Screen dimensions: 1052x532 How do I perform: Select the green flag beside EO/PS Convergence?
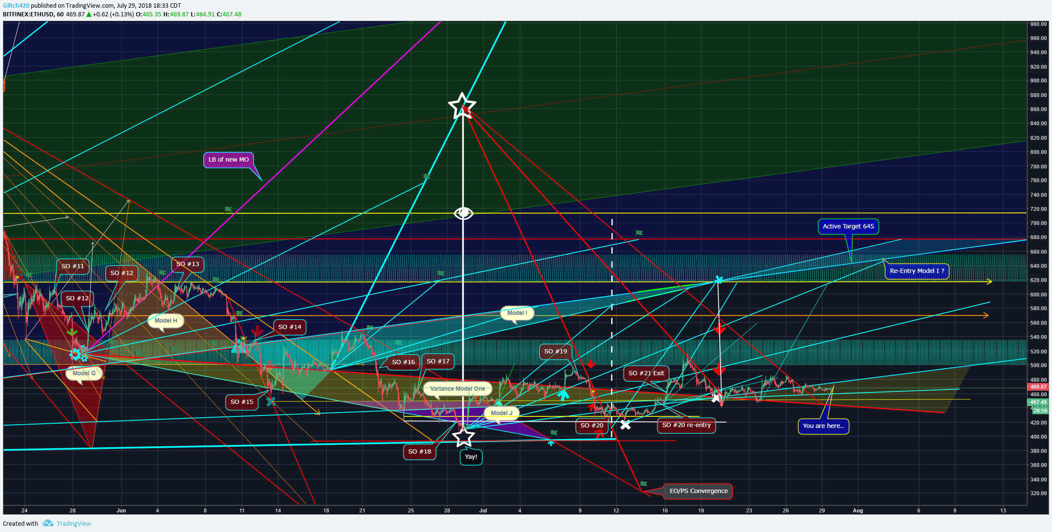(x=644, y=483)
